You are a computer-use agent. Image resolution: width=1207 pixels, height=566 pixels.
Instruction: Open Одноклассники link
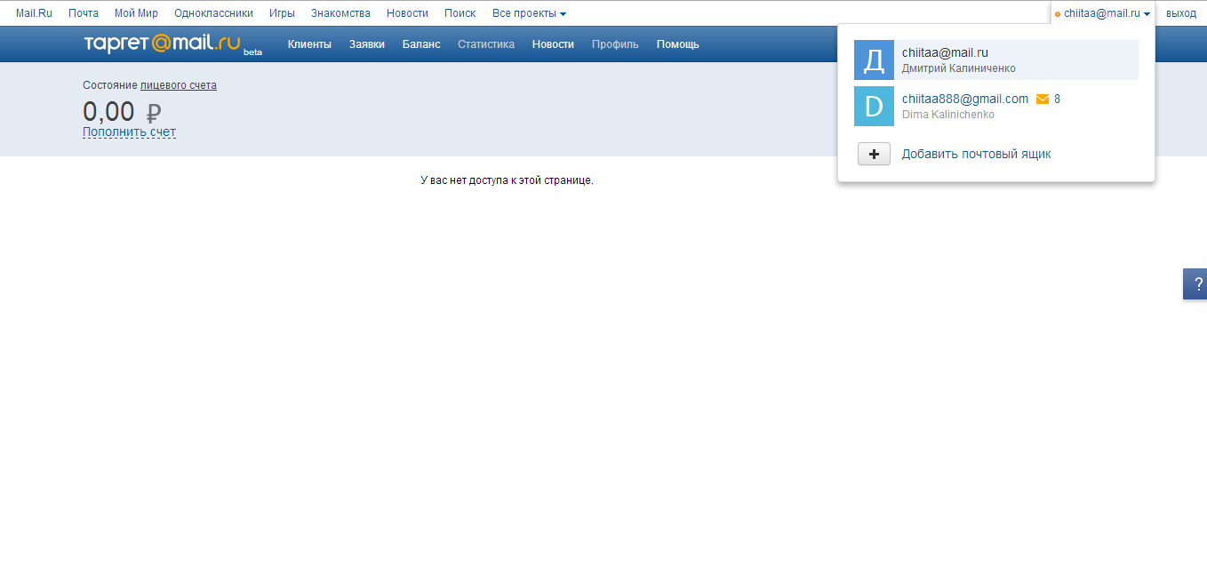(x=213, y=13)
